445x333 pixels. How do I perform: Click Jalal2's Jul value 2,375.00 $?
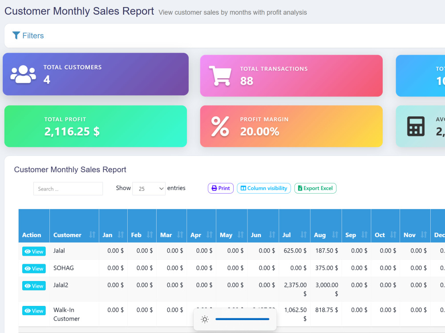point(295,289)
